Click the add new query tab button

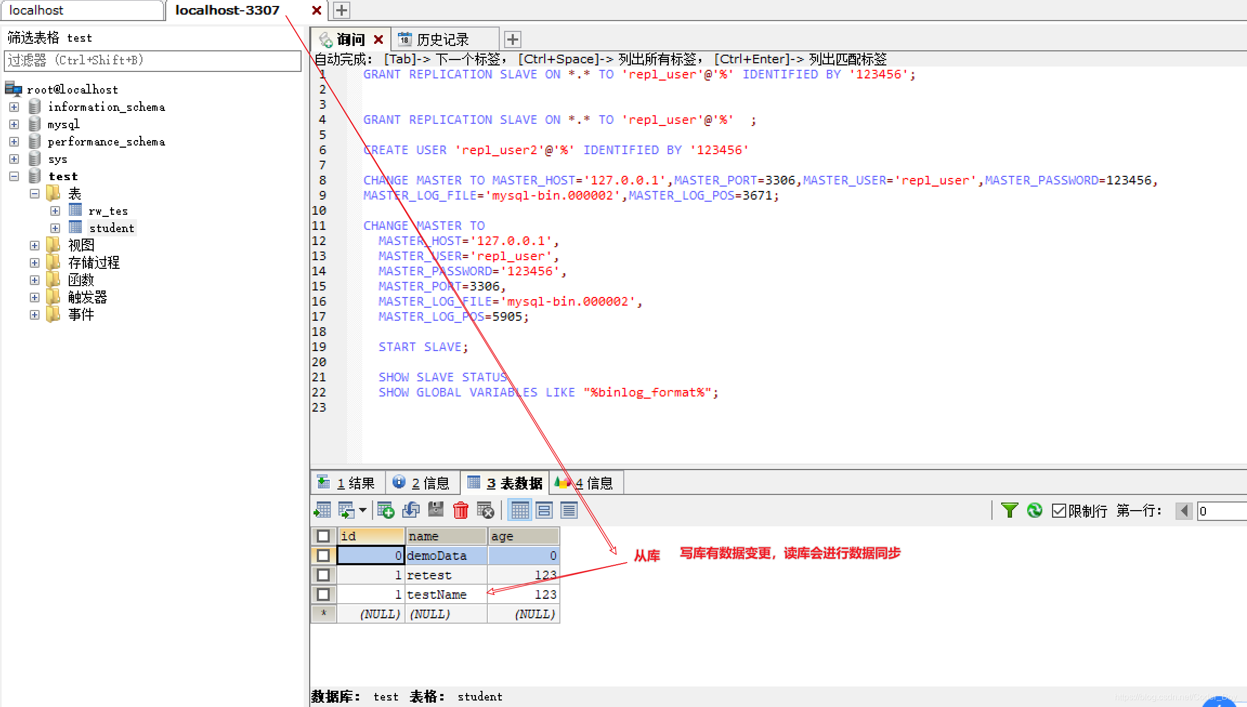pyautogui.click(x=512, y=39)
